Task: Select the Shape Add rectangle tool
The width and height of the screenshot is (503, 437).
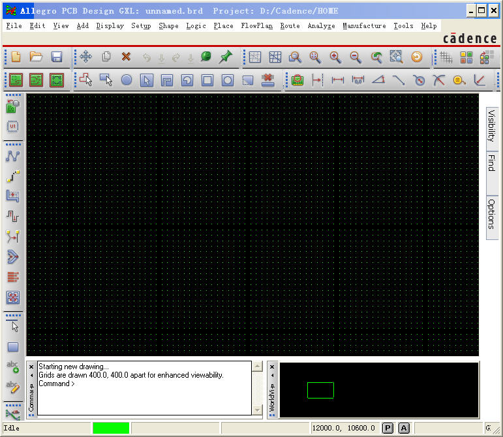Action: tap(106, 80)
